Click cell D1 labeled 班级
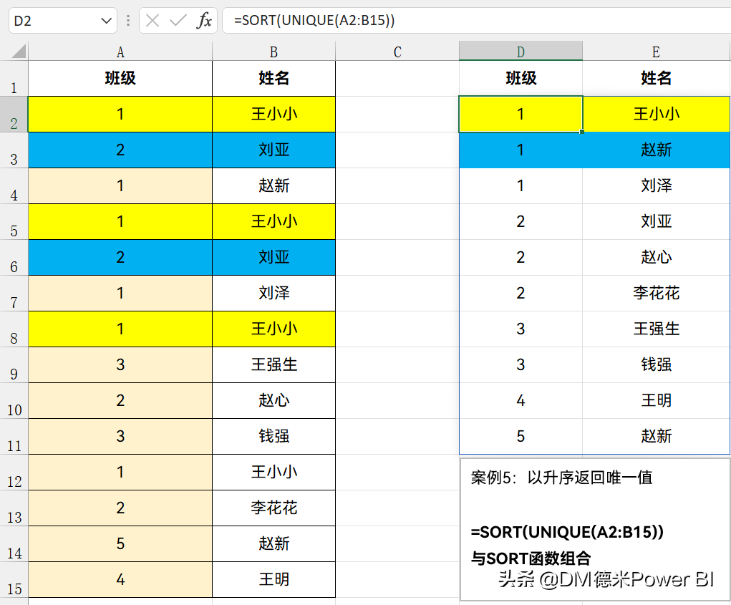 521,78
